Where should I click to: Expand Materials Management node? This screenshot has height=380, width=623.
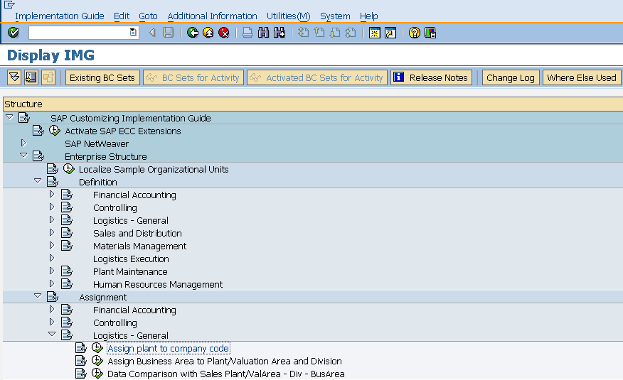[52, 245]
